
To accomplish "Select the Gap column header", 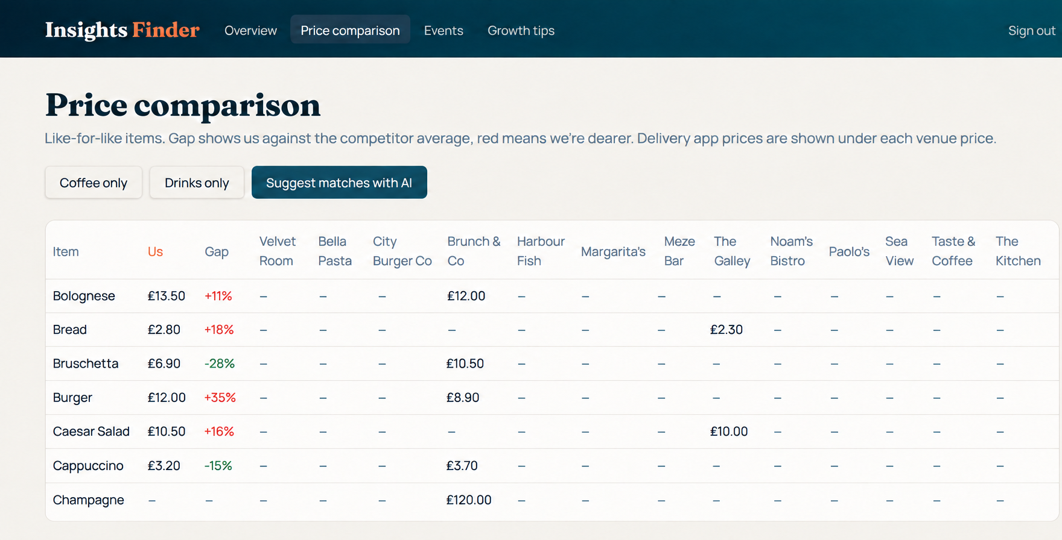I will 217,251.
